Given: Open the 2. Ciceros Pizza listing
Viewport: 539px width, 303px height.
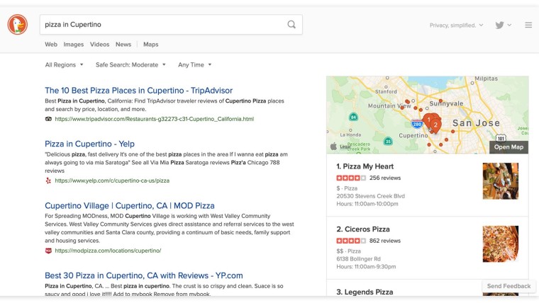Looking at the screenshot, I should tap(363, 229).
